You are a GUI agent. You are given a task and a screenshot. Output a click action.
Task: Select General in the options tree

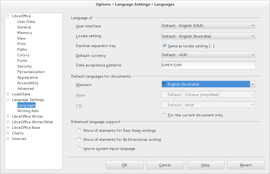tap(24, 27)
